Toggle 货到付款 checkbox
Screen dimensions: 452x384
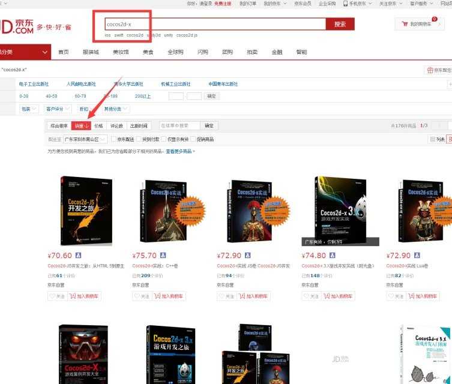point(139,139)
